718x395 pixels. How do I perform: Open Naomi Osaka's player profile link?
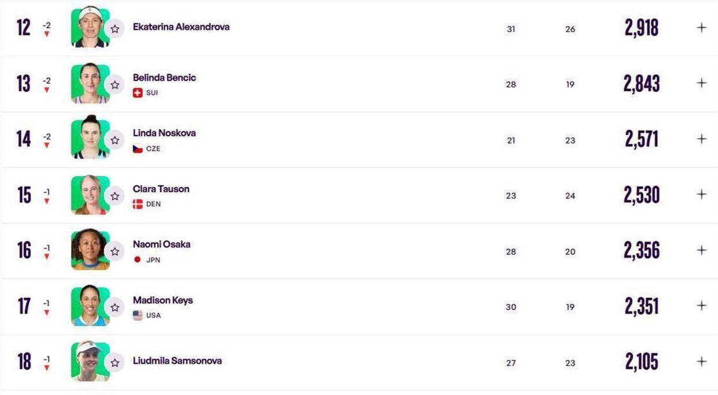(161, 244)
